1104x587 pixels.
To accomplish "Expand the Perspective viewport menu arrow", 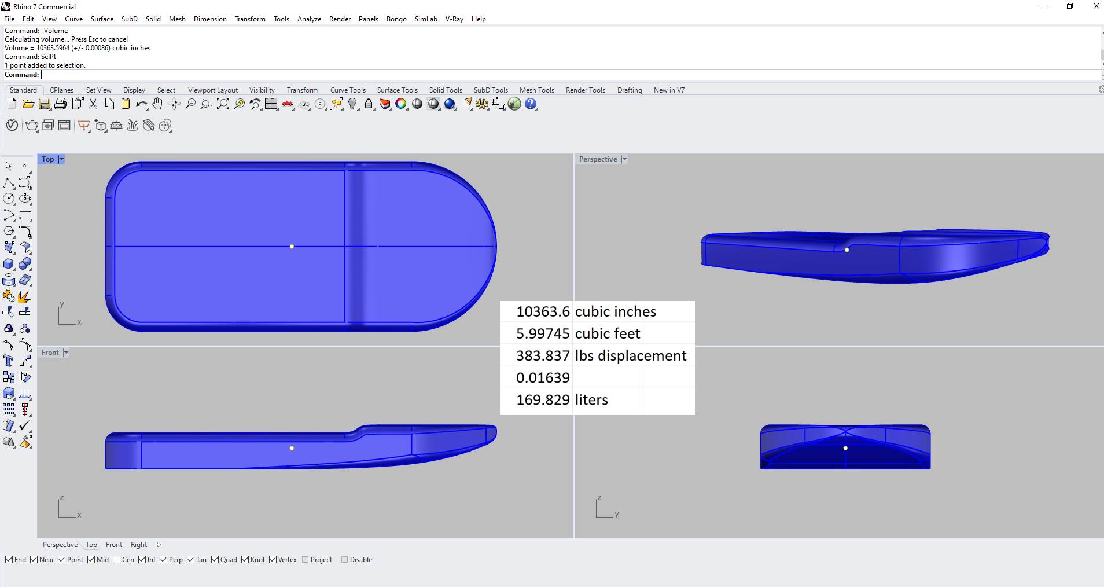I will tap(624, 159).
